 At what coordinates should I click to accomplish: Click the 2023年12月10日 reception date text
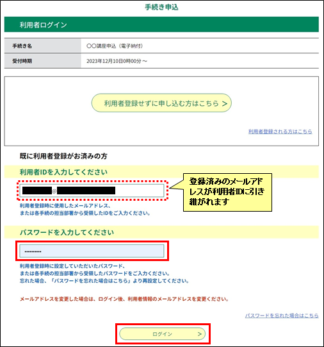117,61
